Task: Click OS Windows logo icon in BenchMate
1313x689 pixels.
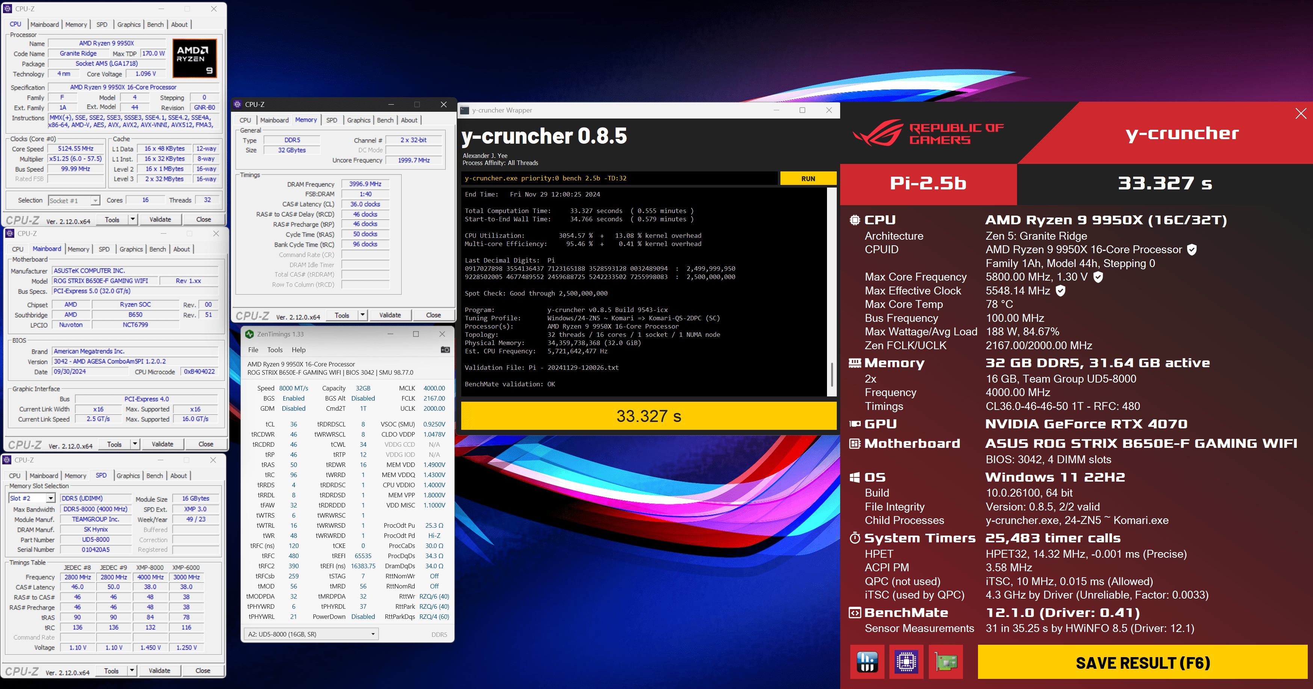Action: click(x=855, y=477)
